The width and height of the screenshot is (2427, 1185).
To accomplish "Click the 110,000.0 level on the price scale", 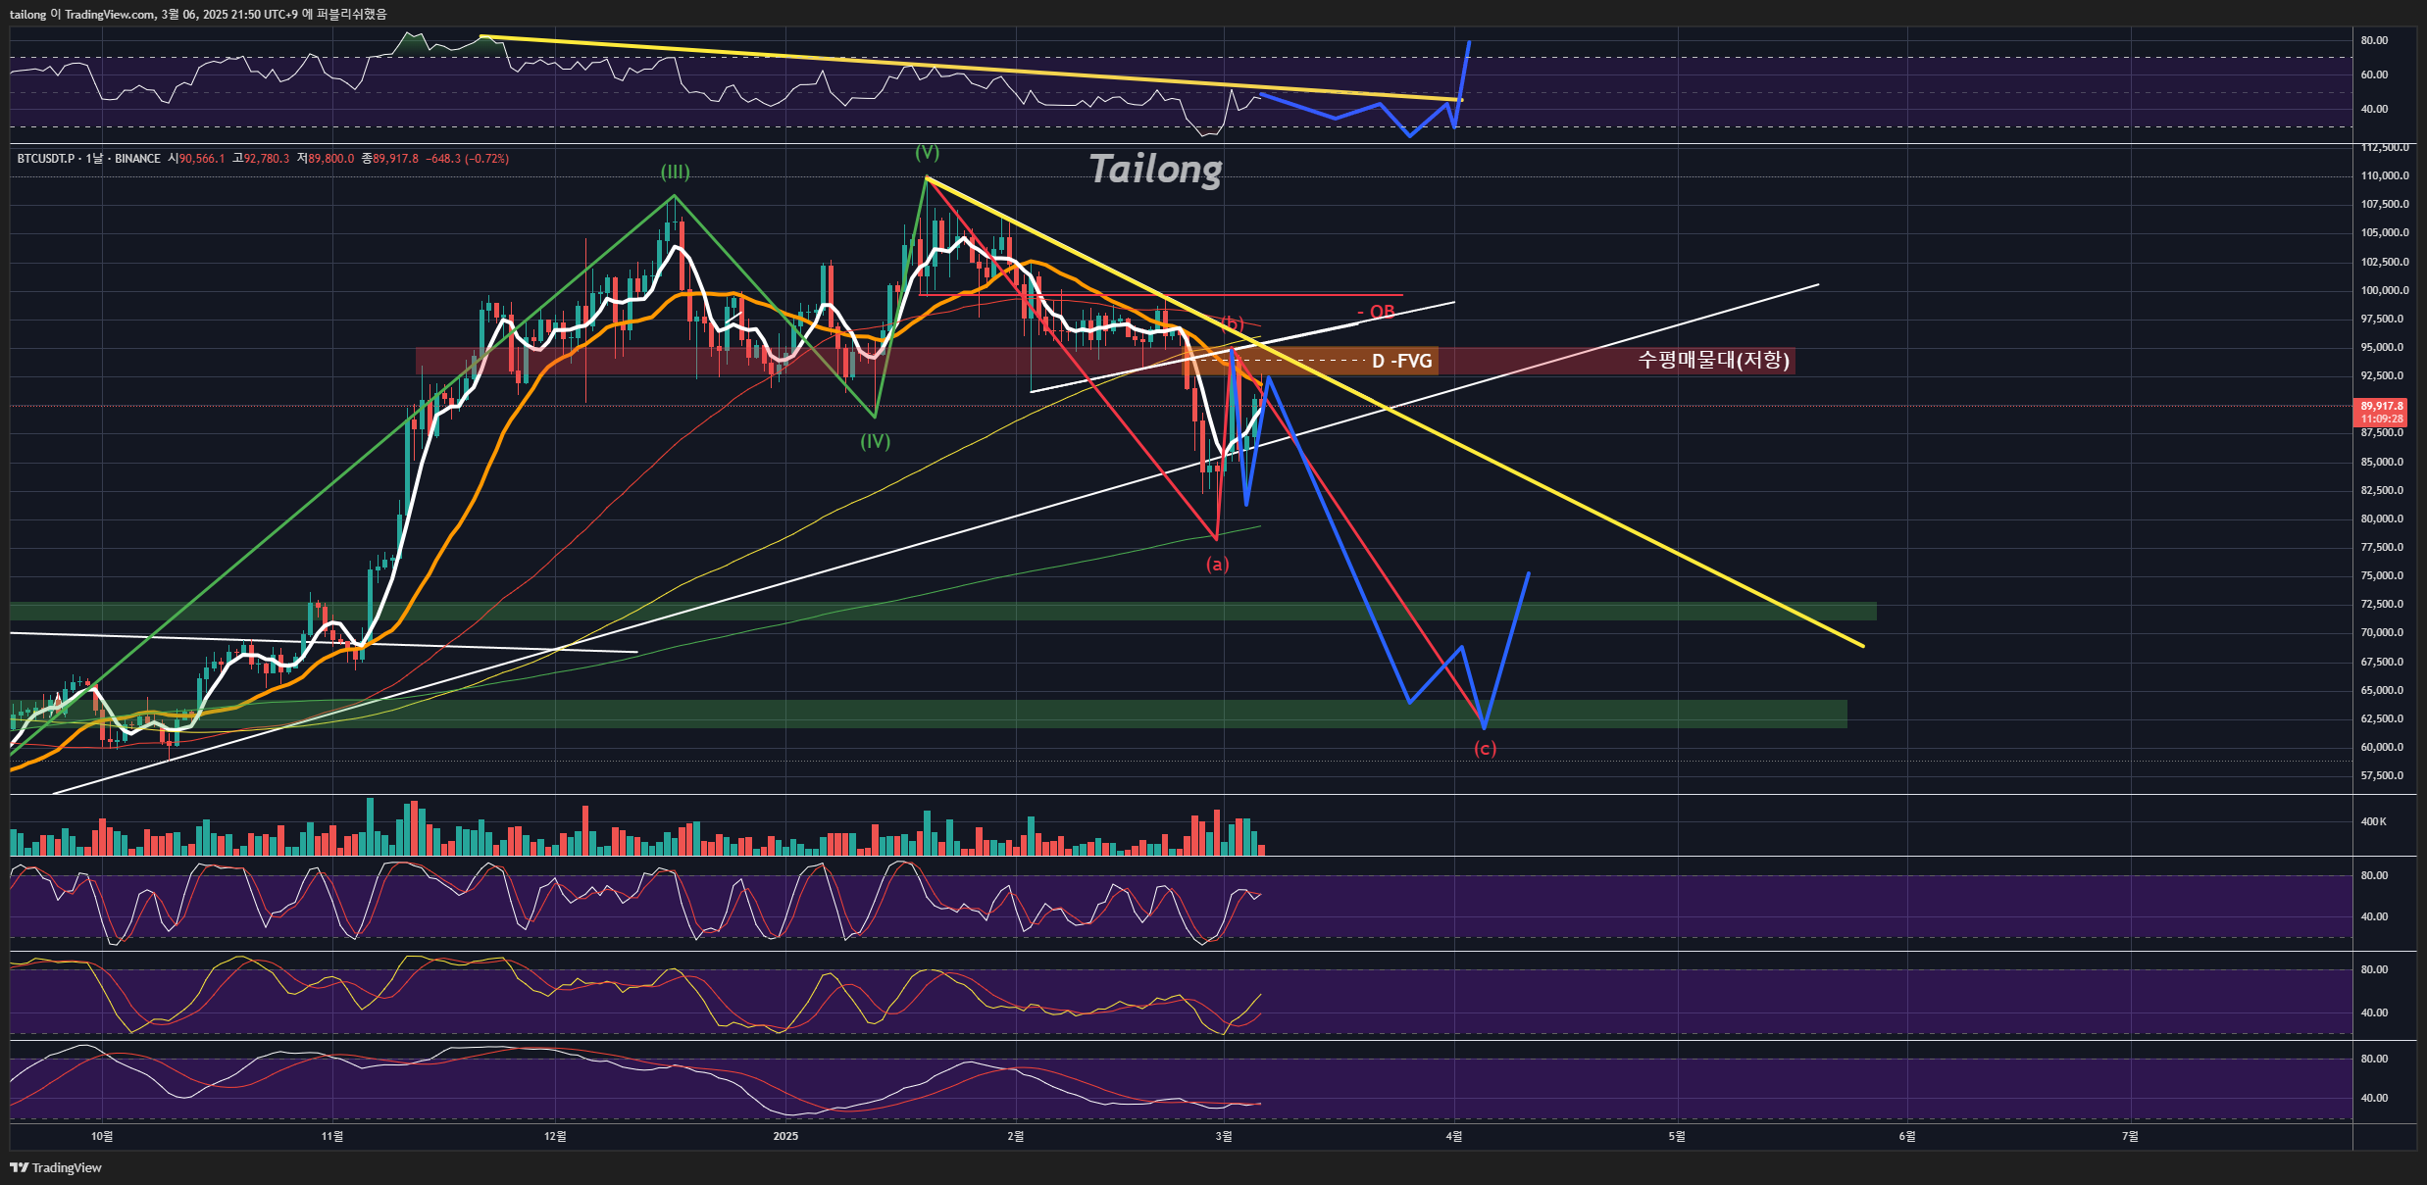I will coord(2385,175).
